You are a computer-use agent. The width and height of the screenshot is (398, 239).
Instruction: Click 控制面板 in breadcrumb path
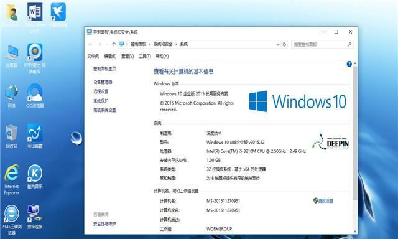tap(139, 44)
